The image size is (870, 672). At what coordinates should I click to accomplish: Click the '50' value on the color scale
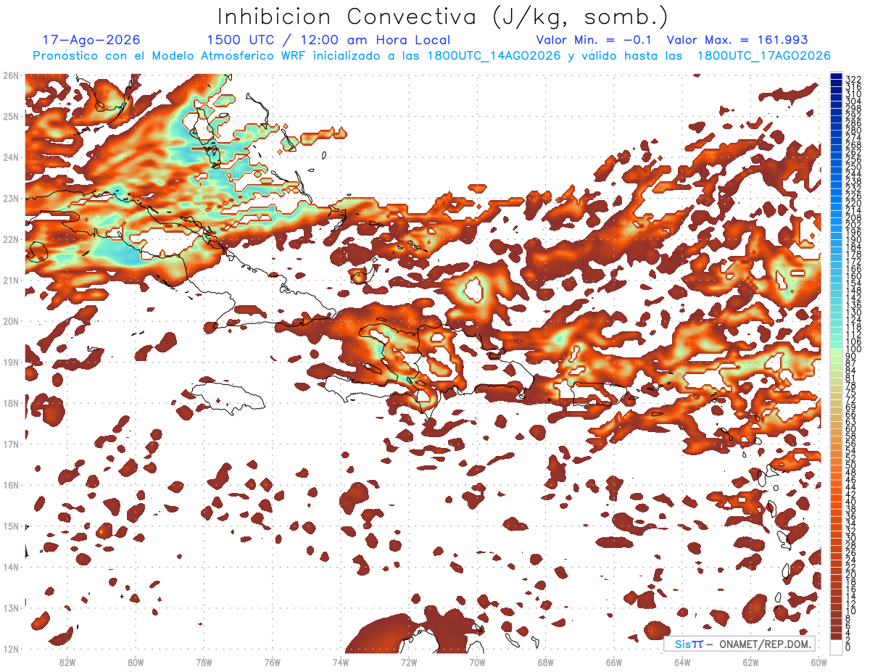click(850, 465)
